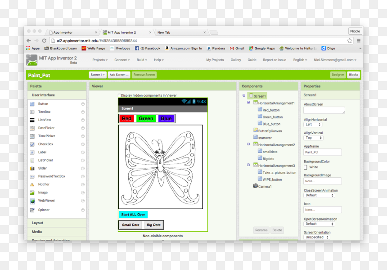Image resolution: width=387 pixels, height=270 pixels.
Task: Open the English language menu
Action: 300,60
